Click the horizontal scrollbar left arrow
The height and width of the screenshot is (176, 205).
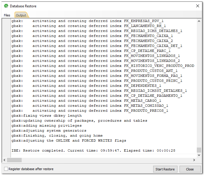tap(4, 160)
